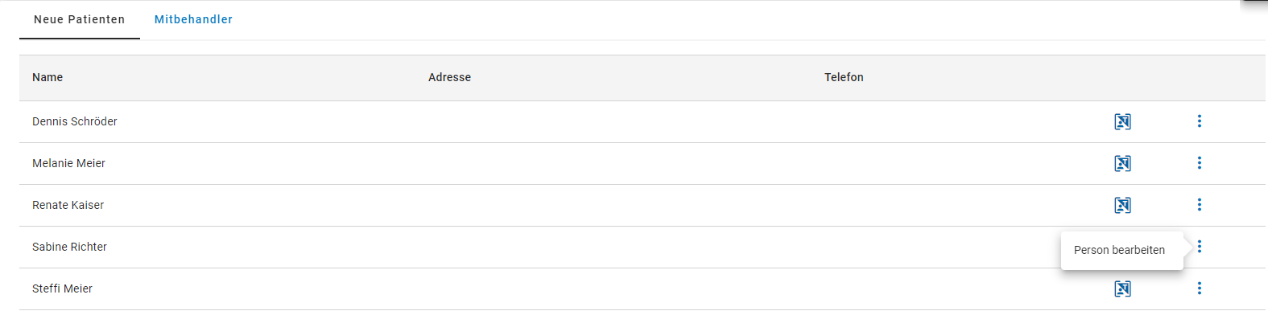Switch to the Mitbehandler tab
The image size is (1268, 311).
pyautogui.click(x=193, y=19)
